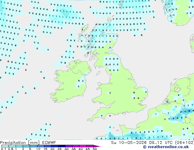Click the '(06+102)' forecast offset text

click(185, 143)
